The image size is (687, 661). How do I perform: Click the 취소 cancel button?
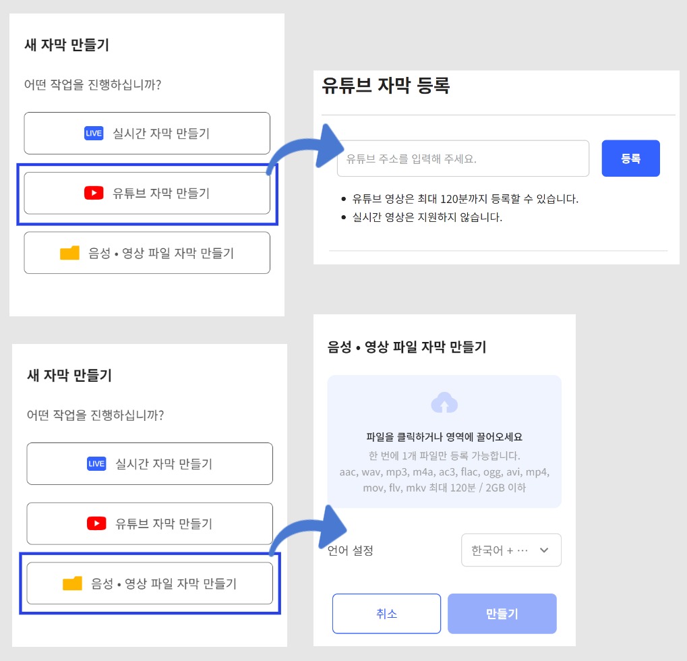click(386, 614)
